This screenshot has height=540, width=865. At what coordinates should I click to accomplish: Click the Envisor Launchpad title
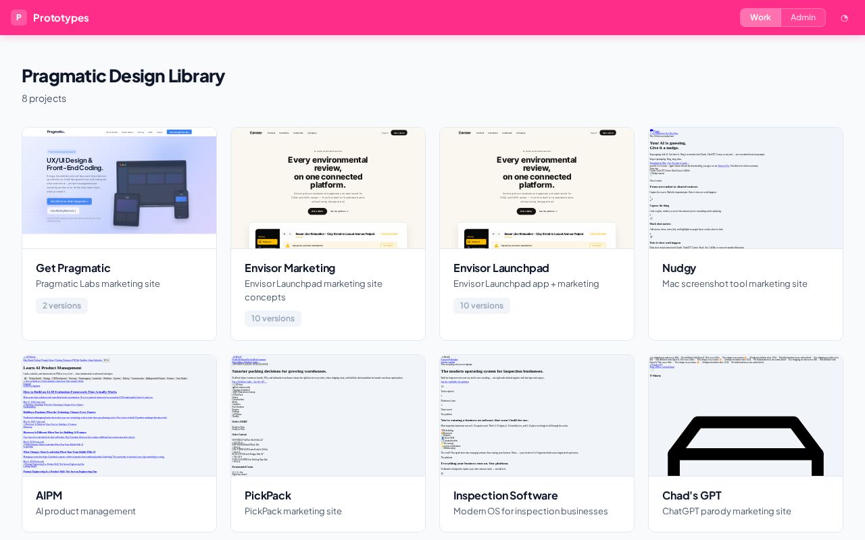501,268
